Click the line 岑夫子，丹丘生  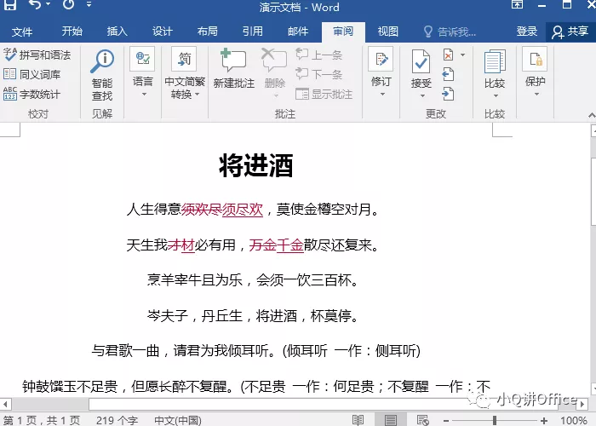coord(195,316)
